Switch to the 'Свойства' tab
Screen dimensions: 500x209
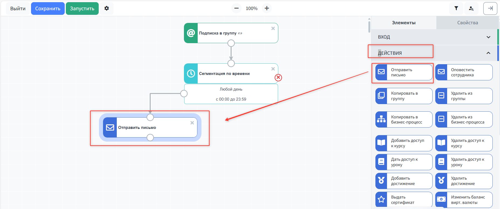pos(467,23)
